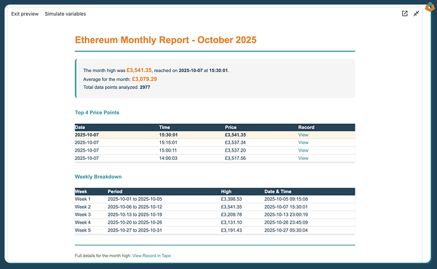437x269 pixels.
Task: Click the Date & Time column header
Action: 279,191
